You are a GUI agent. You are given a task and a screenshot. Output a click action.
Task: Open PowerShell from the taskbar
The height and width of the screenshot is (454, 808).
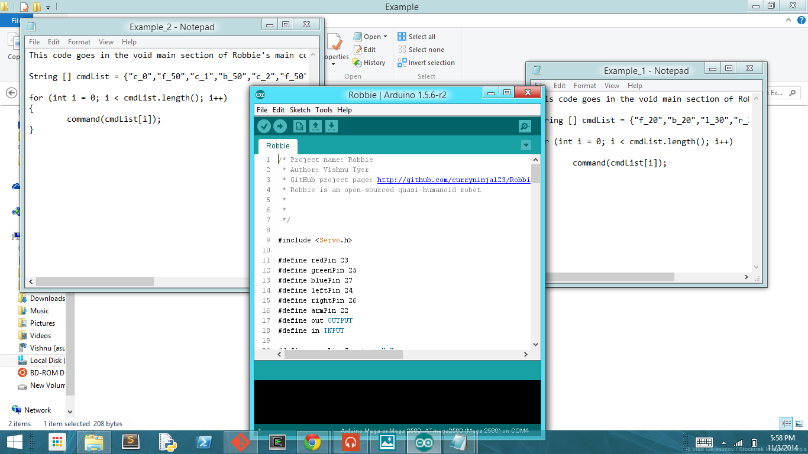203,442
